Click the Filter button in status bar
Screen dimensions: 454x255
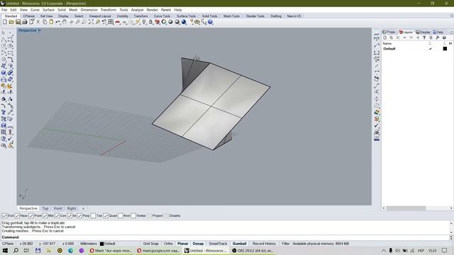coord(286,244)
